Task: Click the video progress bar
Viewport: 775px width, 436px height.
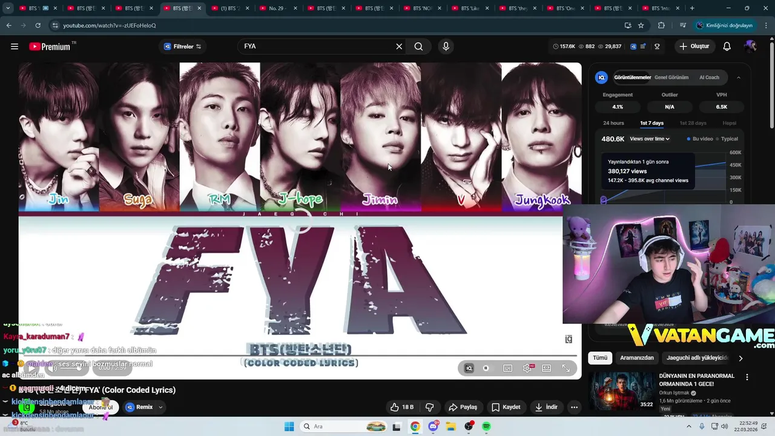Action: tap(297, 357)
